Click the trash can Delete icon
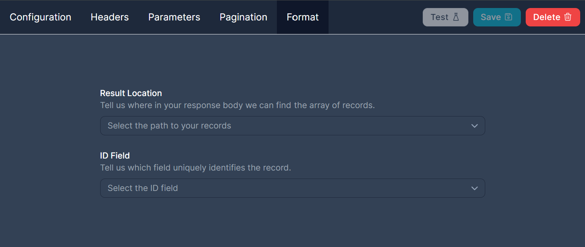Screen dimensions: 585x247 coord(568,17)
